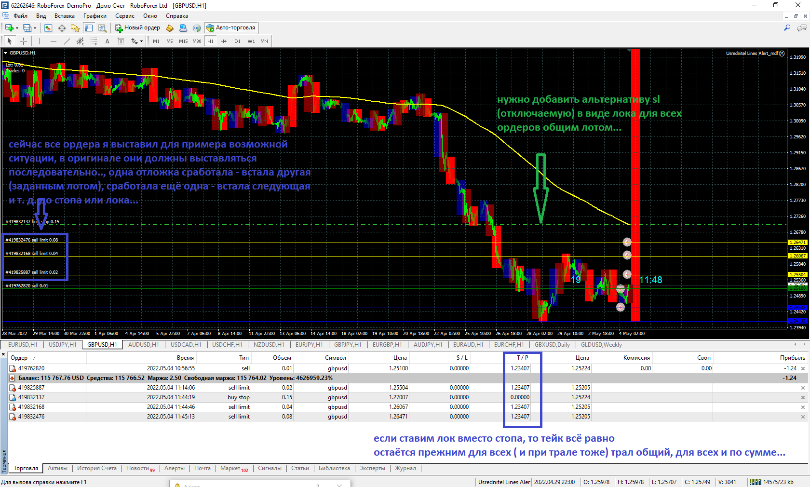Toggle the Strategy Tester magnifier icon

point(102,28)
